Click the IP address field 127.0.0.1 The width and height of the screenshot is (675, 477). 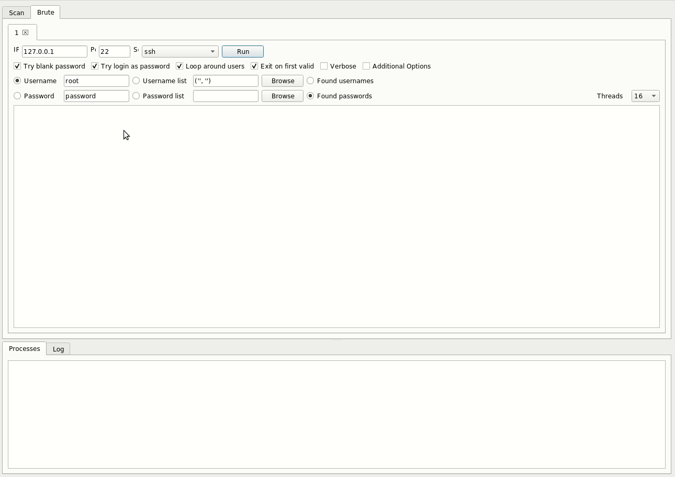54,51
